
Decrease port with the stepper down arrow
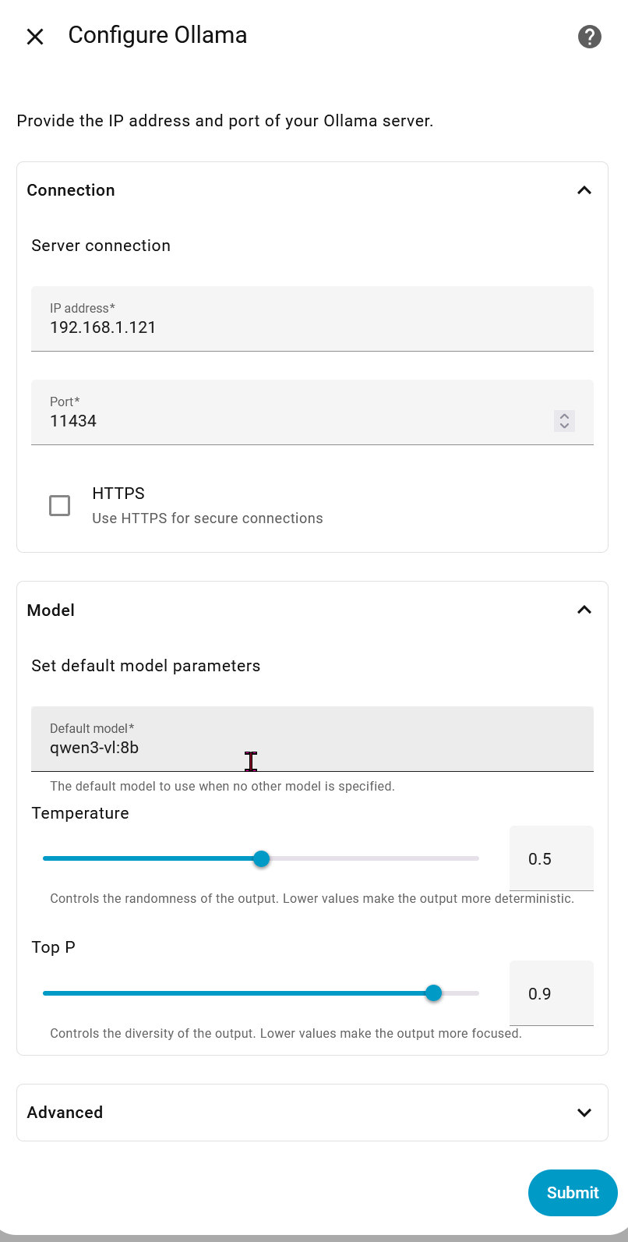click(x=565, y=426)
